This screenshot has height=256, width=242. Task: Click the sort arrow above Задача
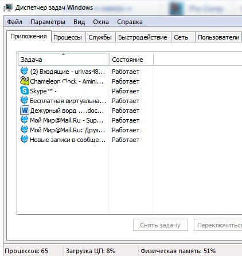pyautogui.click(x=63, y=54)
